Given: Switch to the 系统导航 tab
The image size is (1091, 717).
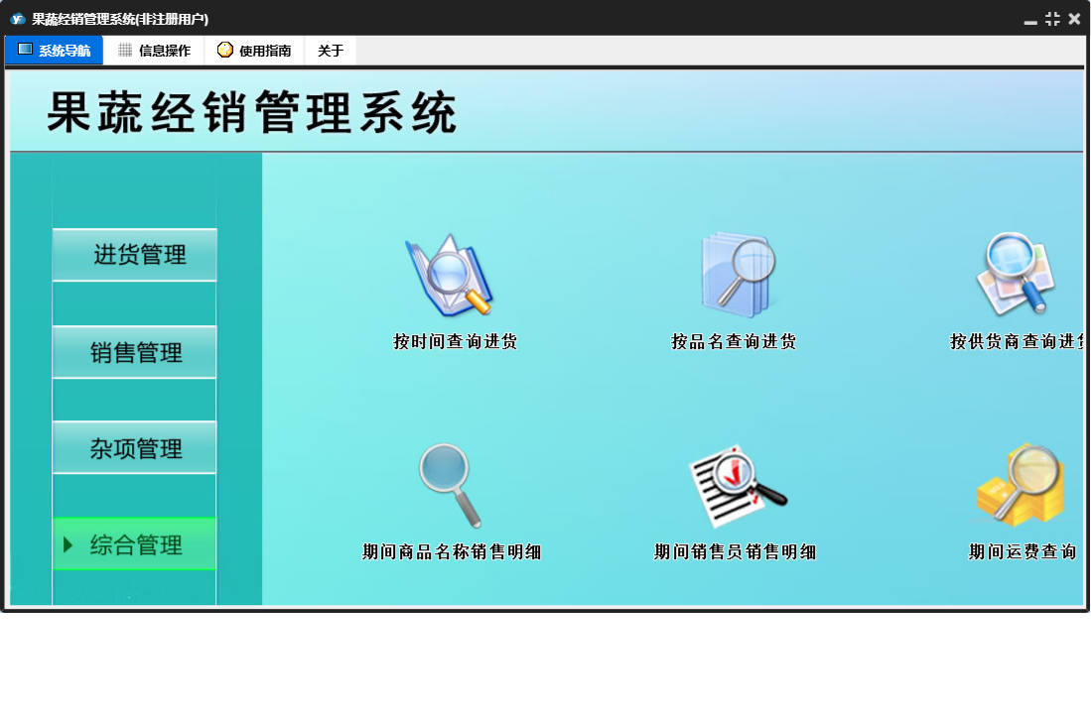Looking at the screenshot, I should [x=55, y=50].
